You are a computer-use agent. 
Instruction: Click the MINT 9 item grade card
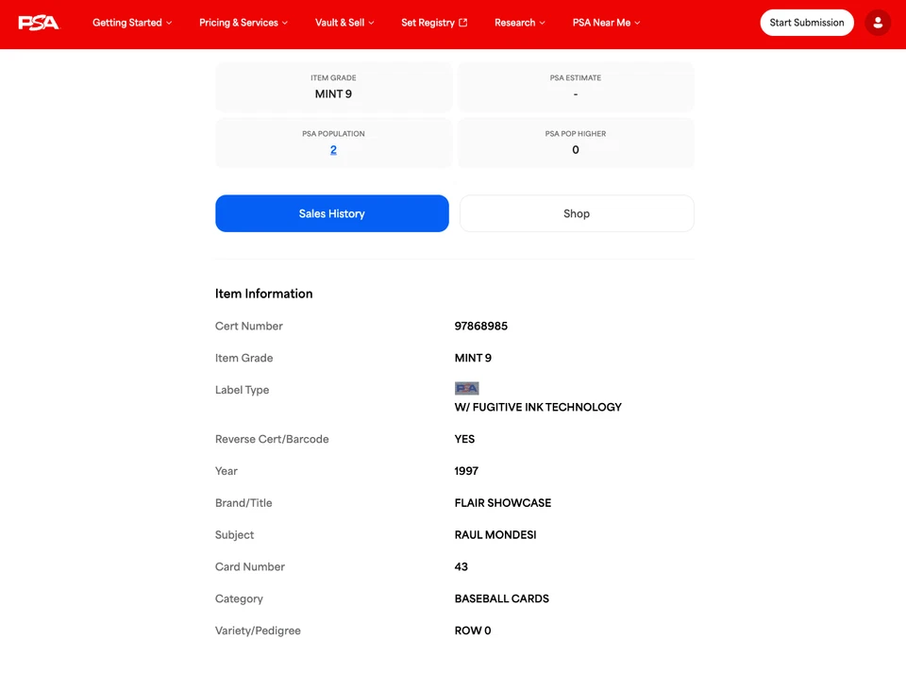click(333, 87)
